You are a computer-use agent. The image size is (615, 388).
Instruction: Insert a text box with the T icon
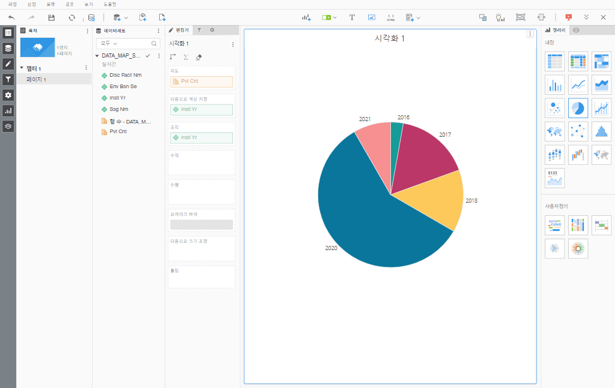352,17
